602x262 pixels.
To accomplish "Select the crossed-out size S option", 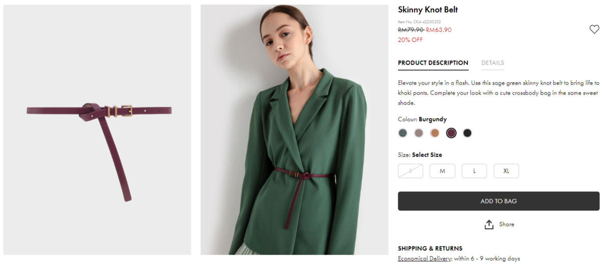I will click(410, 171).
